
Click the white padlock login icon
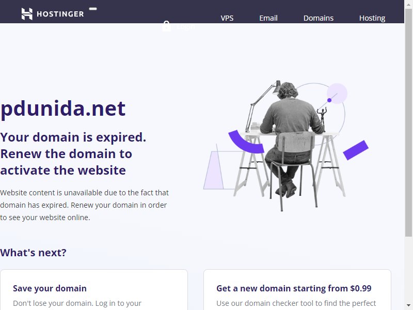pyautogui.click(x=166, y=26)
